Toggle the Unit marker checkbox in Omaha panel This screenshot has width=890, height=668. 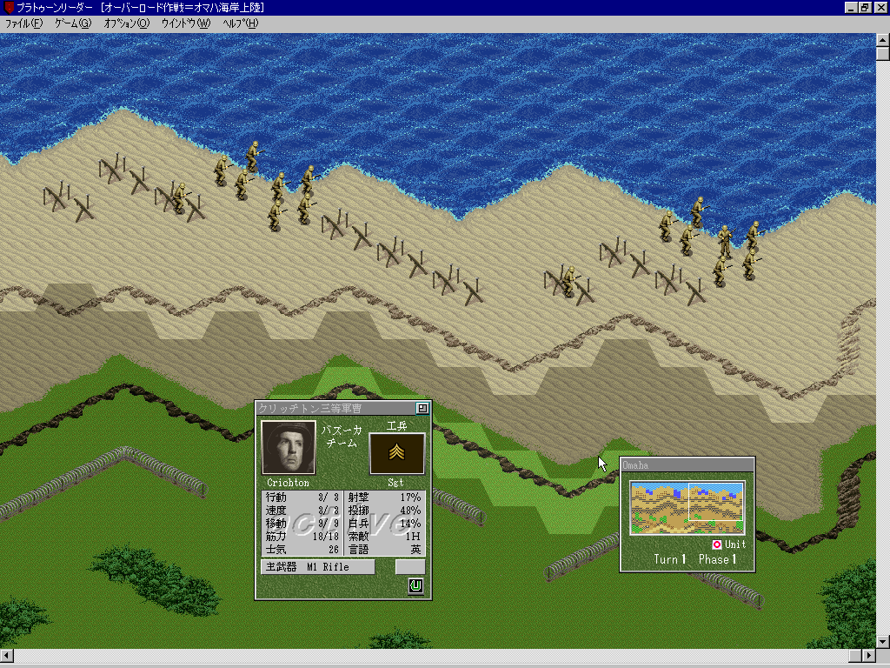(717, 544)
